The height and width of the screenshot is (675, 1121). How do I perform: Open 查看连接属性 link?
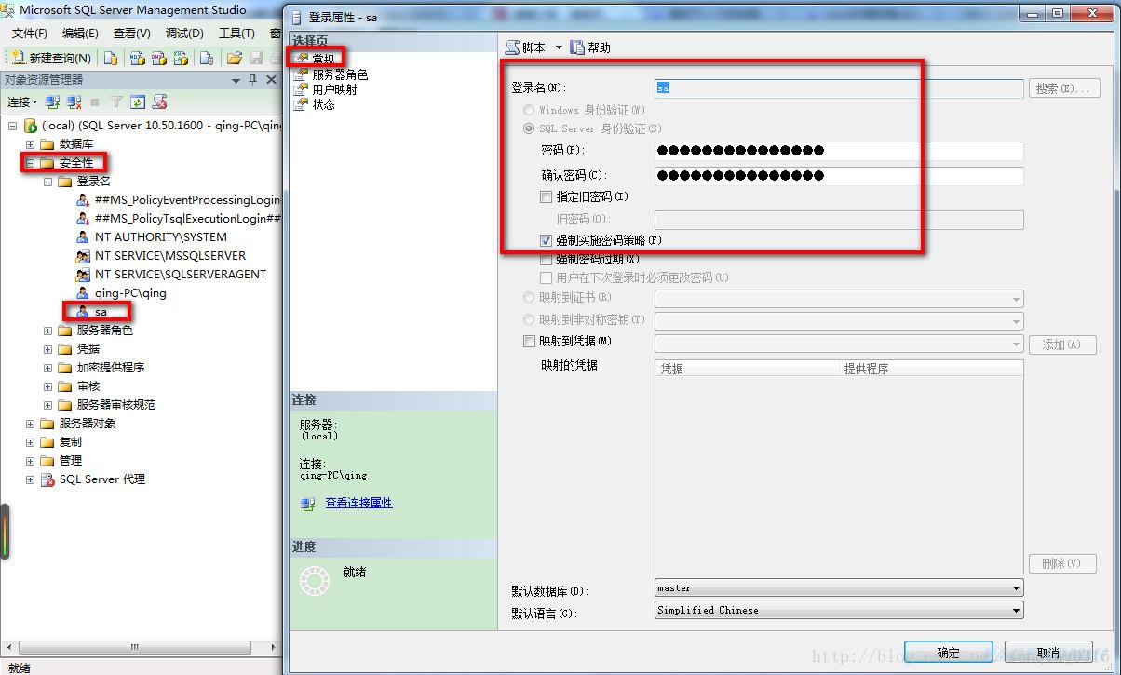(x=358, y=503)
